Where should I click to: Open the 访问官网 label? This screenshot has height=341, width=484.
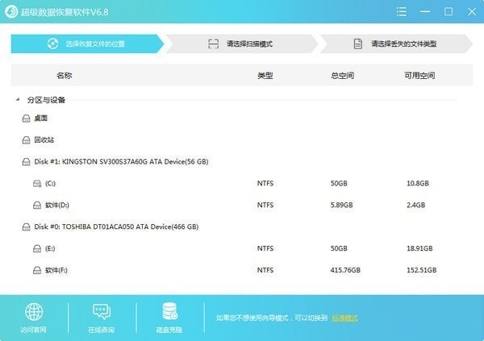(33, 330)
